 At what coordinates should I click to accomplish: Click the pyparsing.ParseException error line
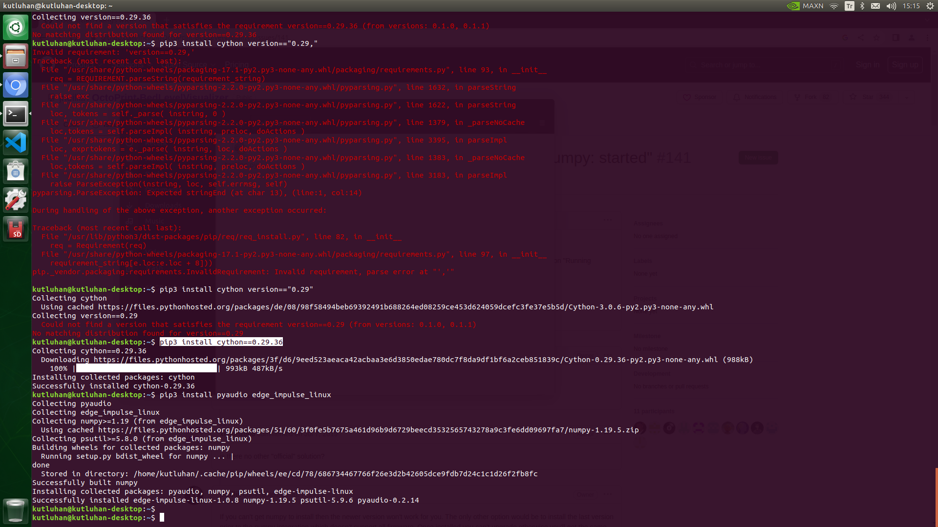pos(197,193)
